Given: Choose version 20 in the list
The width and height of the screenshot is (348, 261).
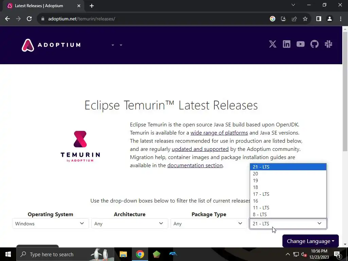Looking at the screenshot, I should [x=288, y=174].
